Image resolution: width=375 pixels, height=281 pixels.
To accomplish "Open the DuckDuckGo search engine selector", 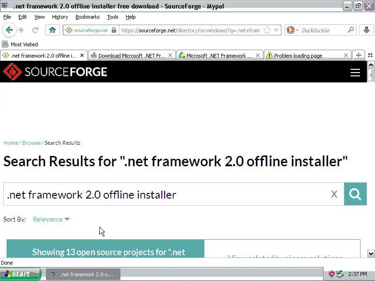I will [x=292, y=30].
